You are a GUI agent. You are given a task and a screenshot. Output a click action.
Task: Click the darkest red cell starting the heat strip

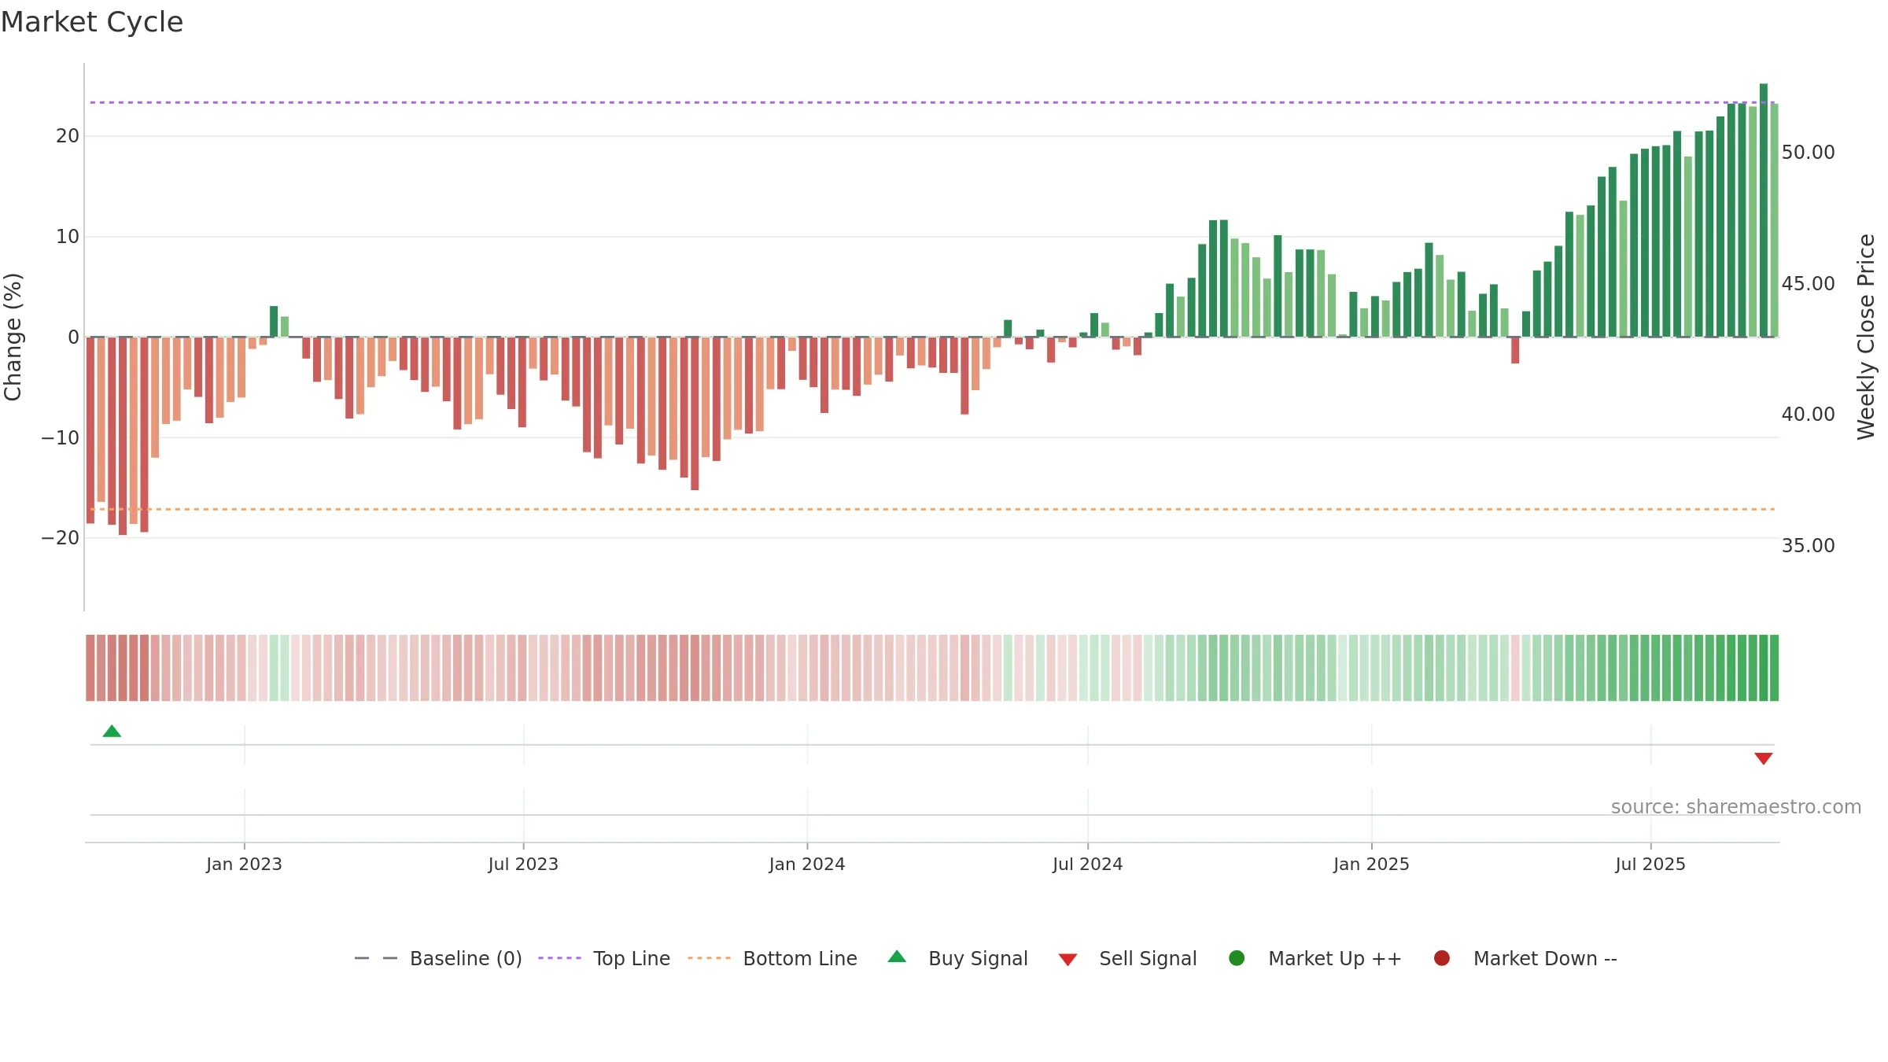[x=90, y=668]
